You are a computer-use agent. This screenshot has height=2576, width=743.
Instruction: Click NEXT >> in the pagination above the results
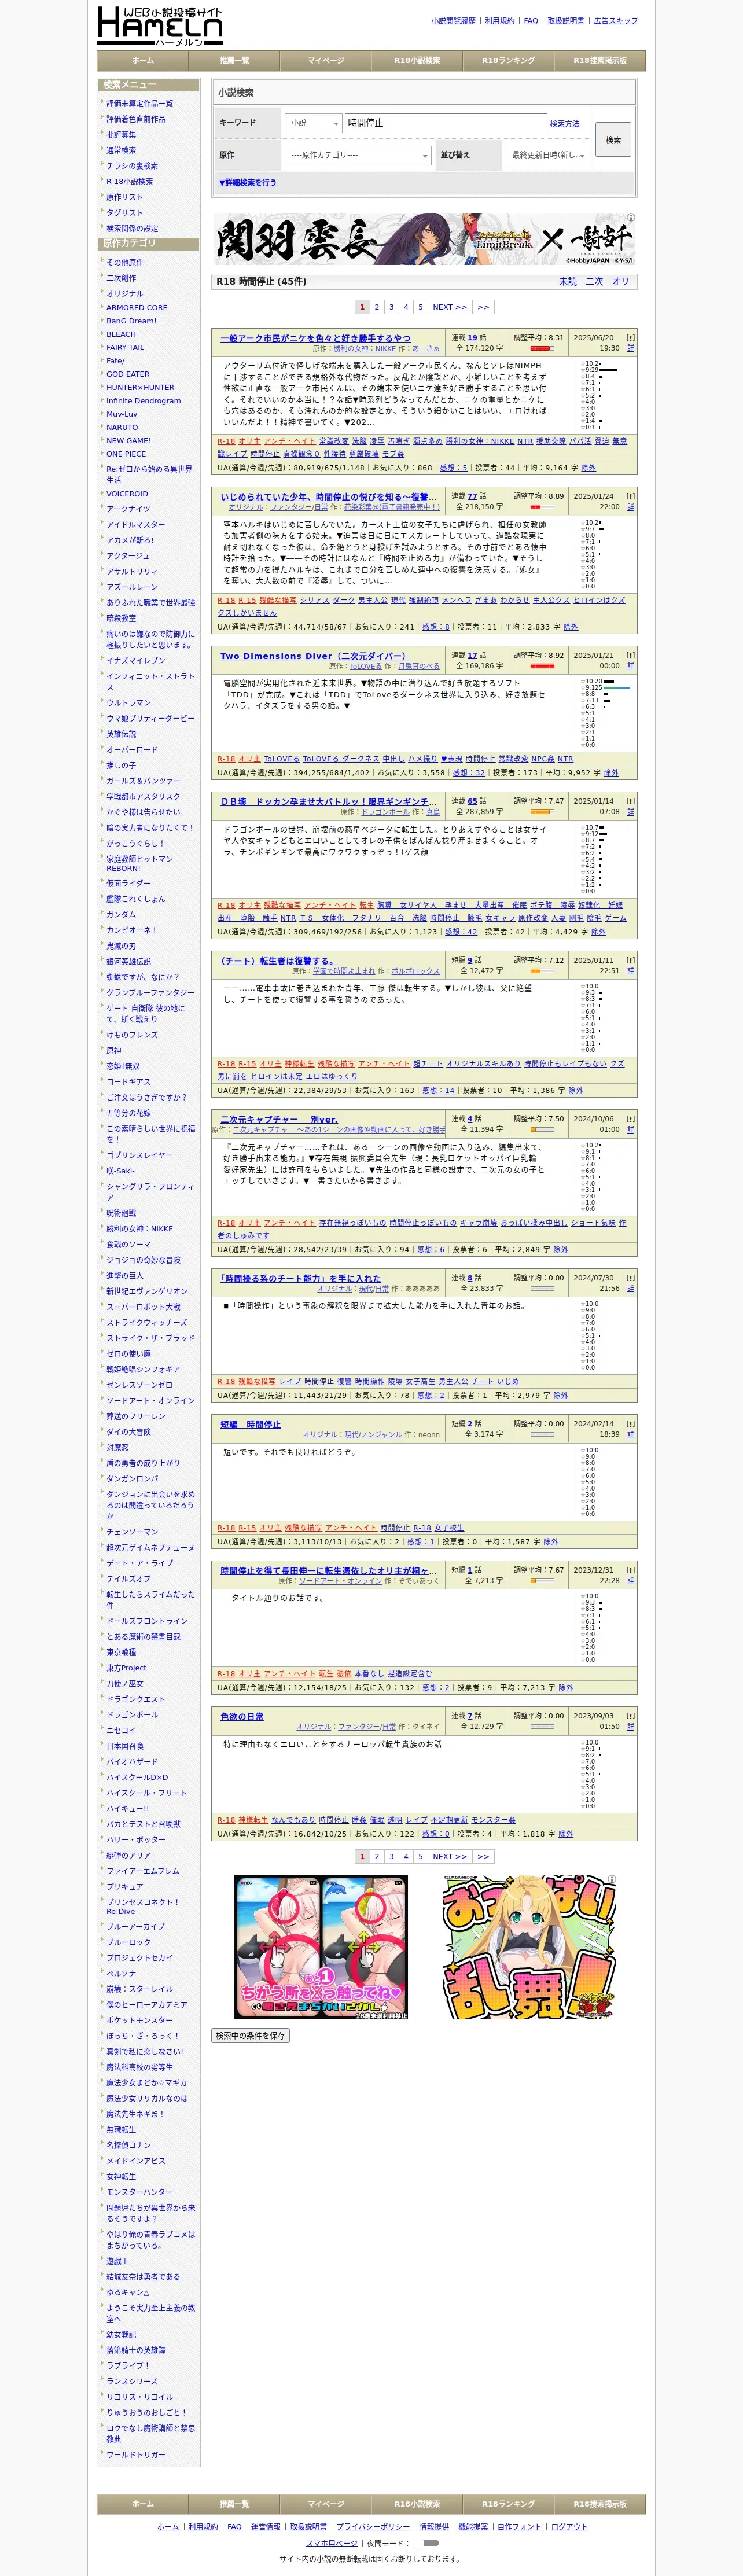tap(449, 307)
